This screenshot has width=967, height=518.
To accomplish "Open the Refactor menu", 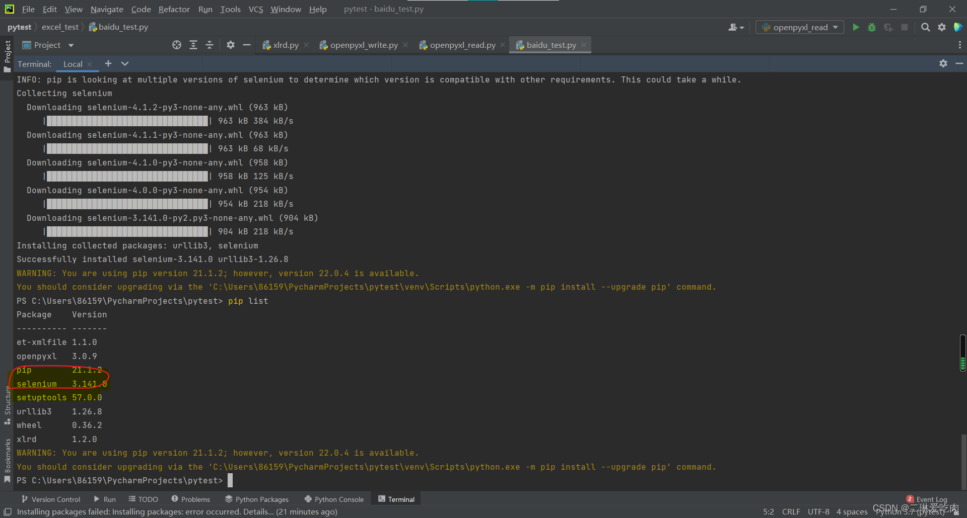I will (174, 9).
